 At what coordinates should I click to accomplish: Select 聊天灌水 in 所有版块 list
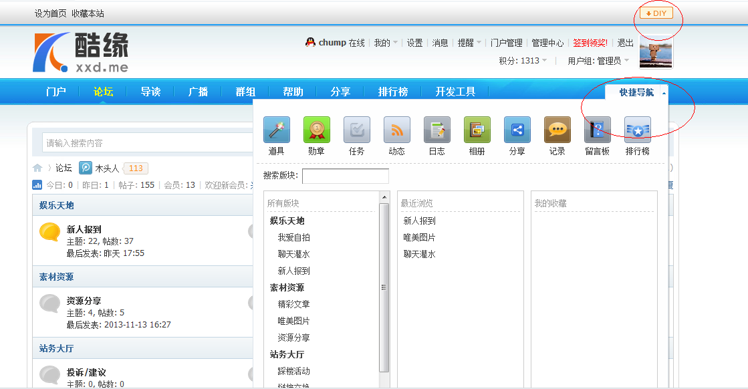[x=294, y=254]
